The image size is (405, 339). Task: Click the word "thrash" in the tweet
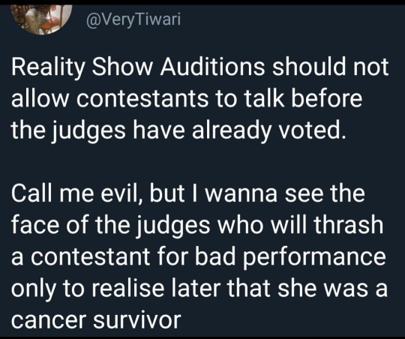349,225
